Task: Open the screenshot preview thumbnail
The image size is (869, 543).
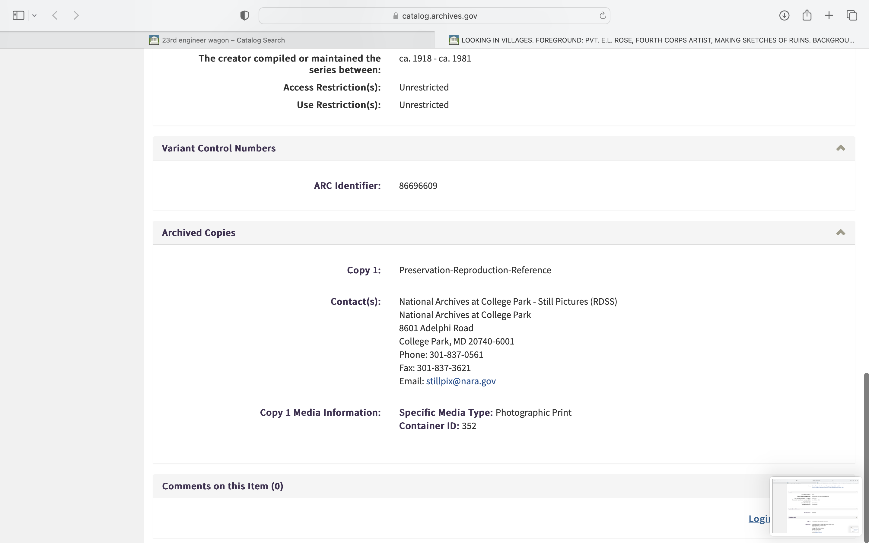Action: (x=815, y=506)
